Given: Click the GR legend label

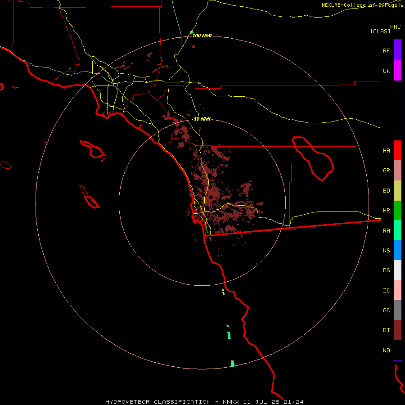Looking at the screenshot, I should click(x=386, y=171).
